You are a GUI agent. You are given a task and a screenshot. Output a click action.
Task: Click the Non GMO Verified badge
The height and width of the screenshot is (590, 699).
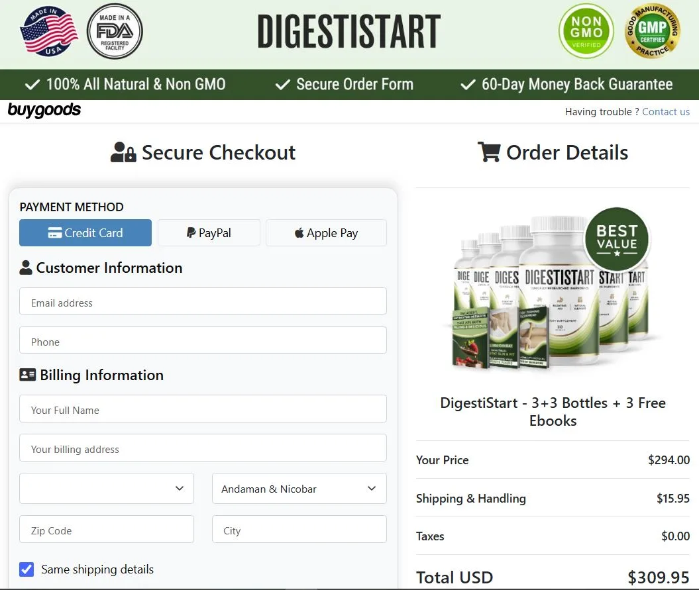coord(586,31)
